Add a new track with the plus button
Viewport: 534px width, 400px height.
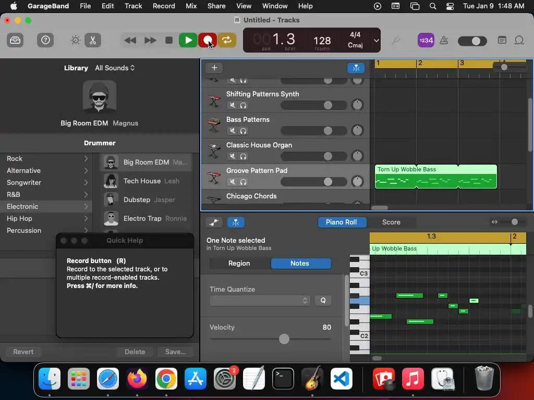click(x=214, y=68)
